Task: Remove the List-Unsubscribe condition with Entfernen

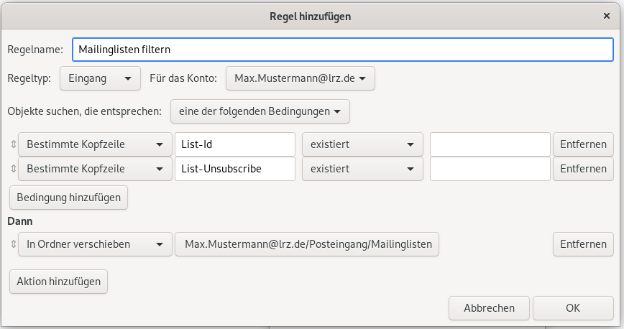Action: 583,169
